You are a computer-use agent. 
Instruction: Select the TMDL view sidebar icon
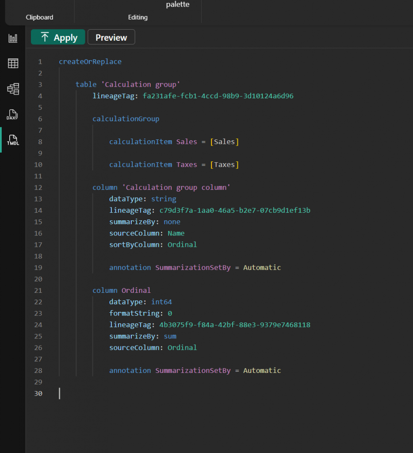(13, 140)
